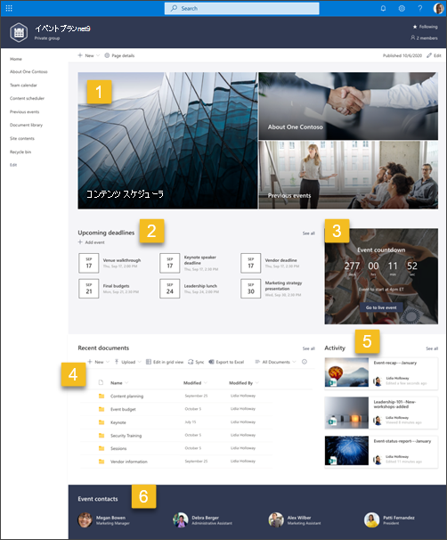This screenshot has height=540, width=447.
Task: Click the Sep 17 Venue walkthrough date tile
Action: coord(89,263)
